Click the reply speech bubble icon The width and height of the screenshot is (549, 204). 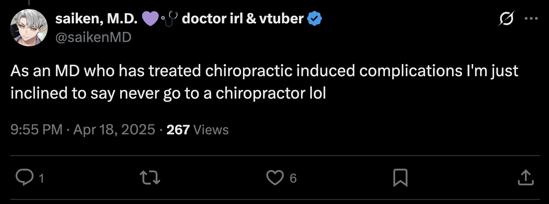[x=24, y=177]
